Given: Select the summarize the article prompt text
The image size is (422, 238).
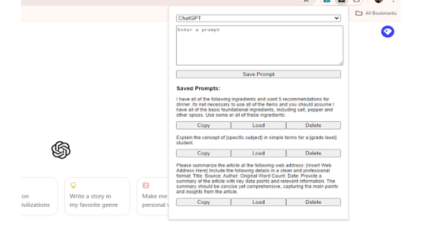Looking at the screenshot, I should 257,178.
